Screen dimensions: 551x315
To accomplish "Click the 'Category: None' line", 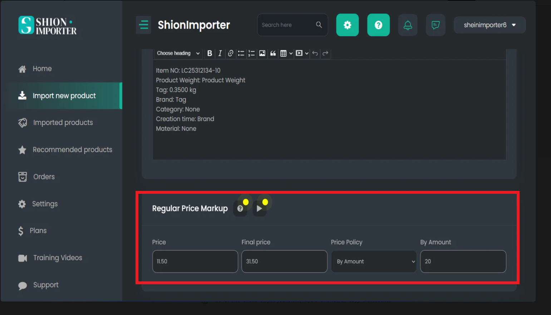I will point(178,109).
